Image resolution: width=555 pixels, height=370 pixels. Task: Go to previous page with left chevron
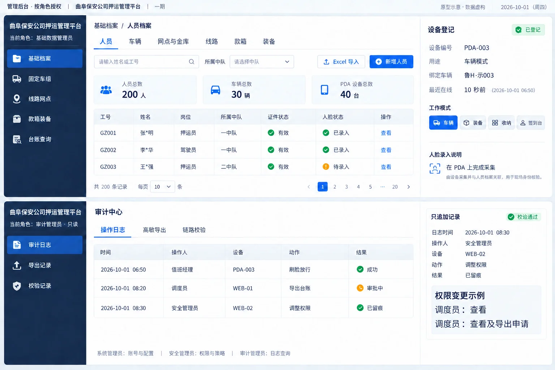pyautogui.click(x=309, y=187)
